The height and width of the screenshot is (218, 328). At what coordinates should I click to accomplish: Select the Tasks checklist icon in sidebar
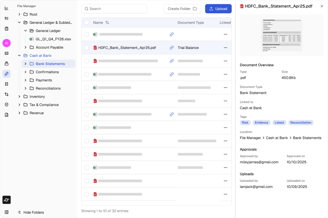coord(7,18)
